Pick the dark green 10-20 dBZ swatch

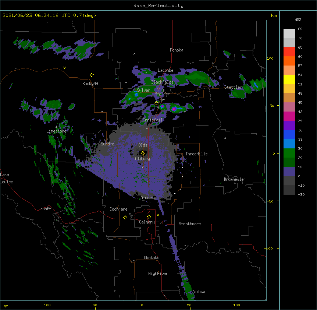click(289, 162)
